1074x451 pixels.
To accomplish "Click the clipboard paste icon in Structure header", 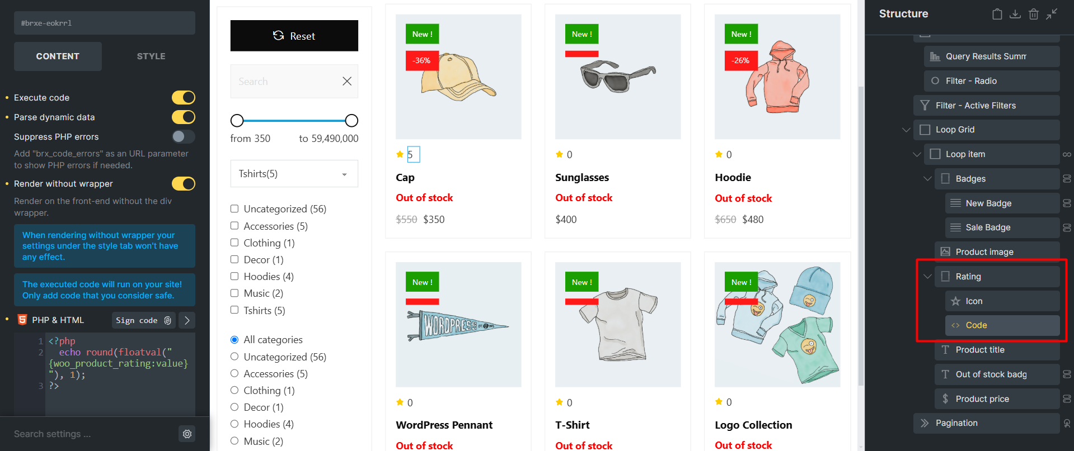I will click(x=997, y=14).
